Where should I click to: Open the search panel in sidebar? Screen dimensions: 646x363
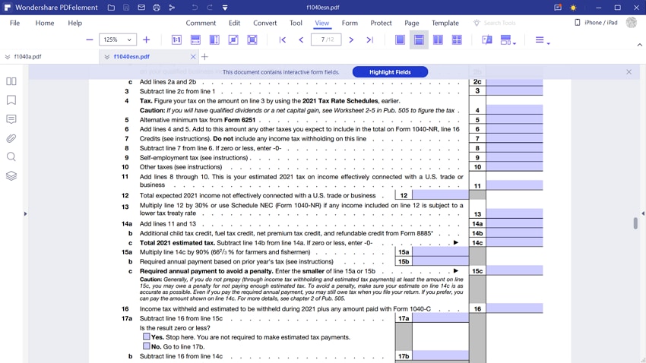point(11,156)
